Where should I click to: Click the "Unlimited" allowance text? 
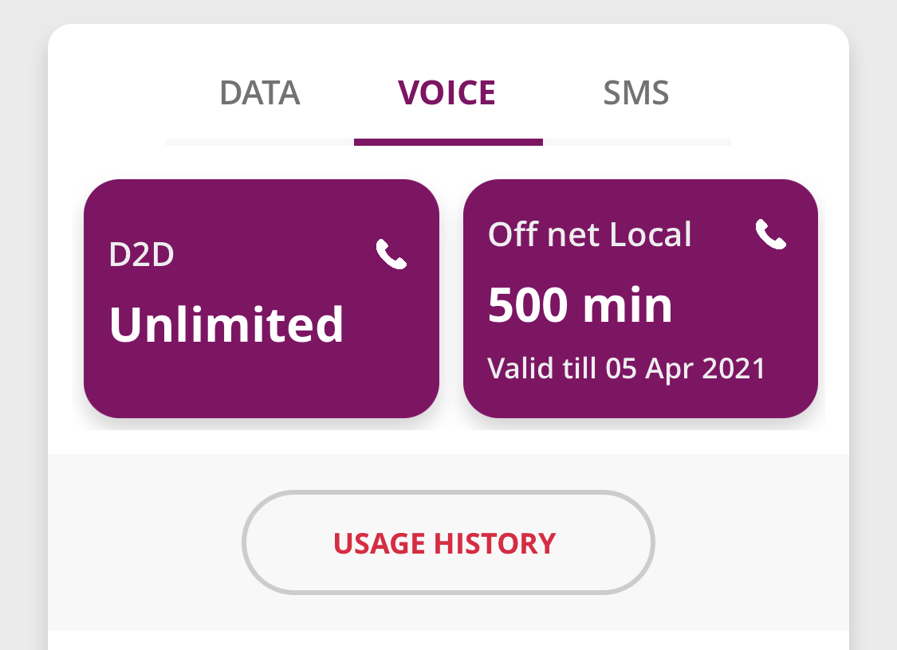coord(226,324)
